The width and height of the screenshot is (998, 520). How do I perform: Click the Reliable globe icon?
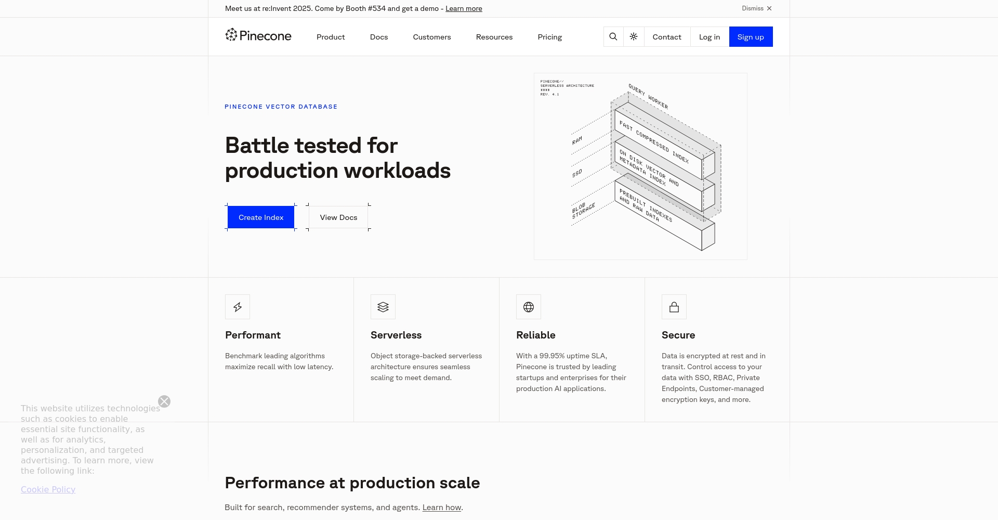pyautogui.click(x=529, y=307)
